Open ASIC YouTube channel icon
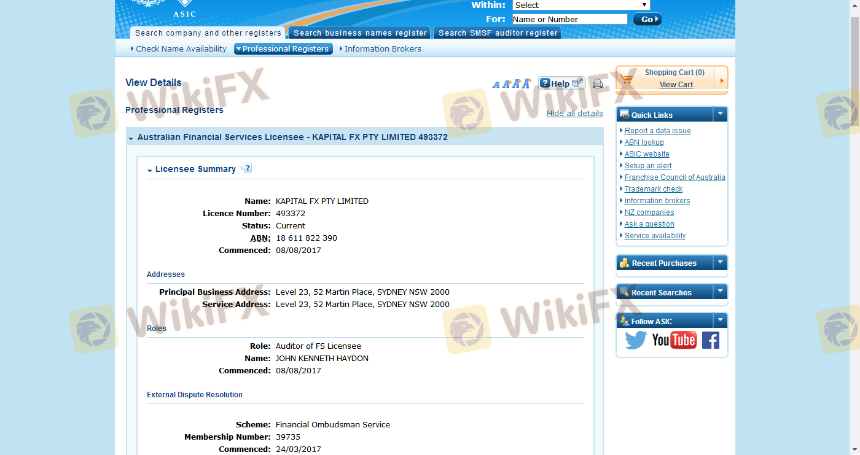 click(674, 340)
